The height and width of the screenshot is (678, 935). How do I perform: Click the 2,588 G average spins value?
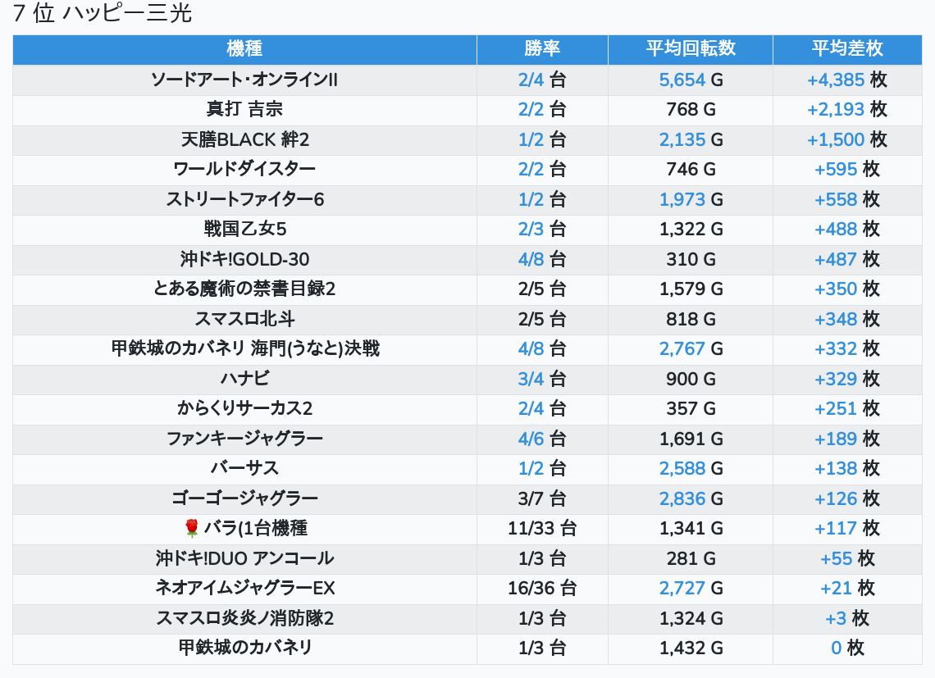(691, 469)
